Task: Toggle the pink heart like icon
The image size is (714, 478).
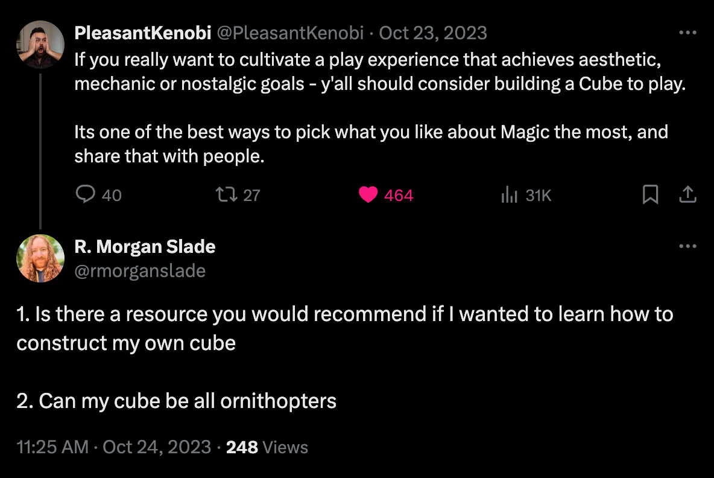Action: (368, 194)
